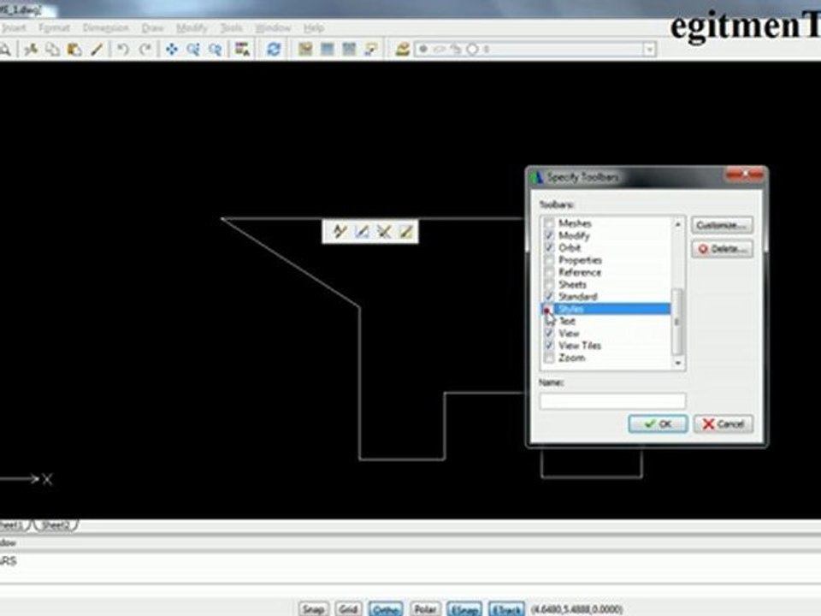The height and width of the screenshot is (616, 821).
Task: Open the Properties palette icon
Action: [x=242, y=50]
